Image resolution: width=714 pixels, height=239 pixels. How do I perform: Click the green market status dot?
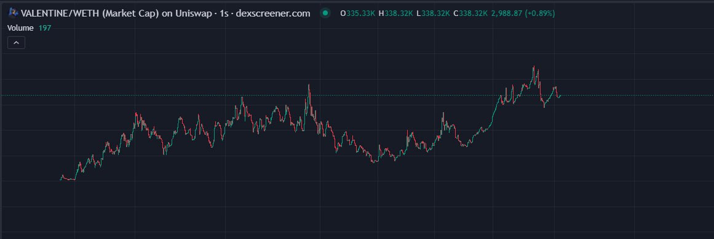pyautogui.click(x=325, y=13)
